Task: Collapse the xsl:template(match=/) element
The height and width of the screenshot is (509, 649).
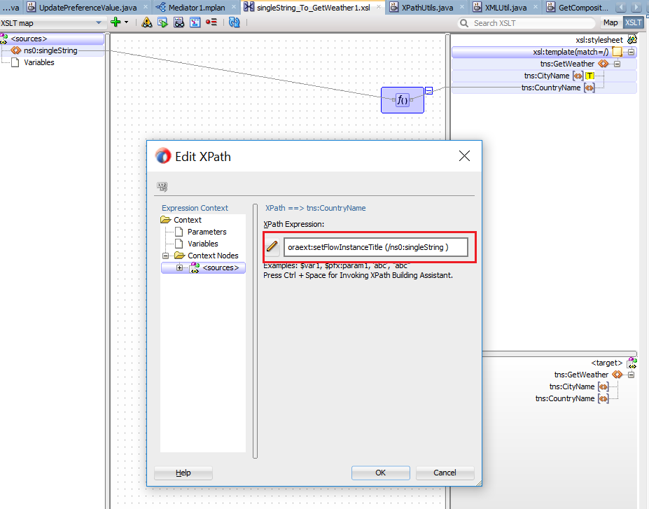Action: point(631,52)
